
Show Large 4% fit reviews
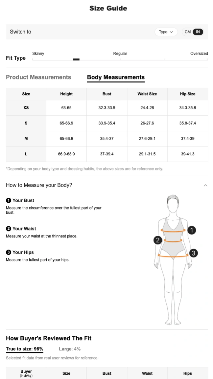pyautogui.click(x=70, y=349)
